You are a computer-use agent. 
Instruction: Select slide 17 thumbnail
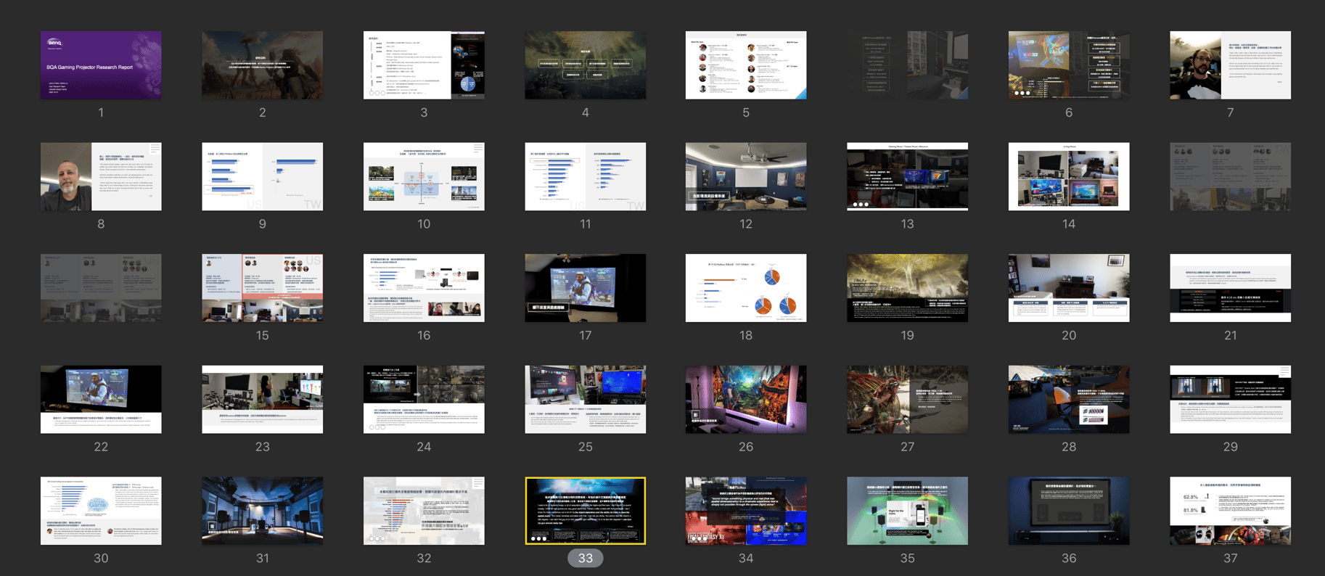point(586,288)
